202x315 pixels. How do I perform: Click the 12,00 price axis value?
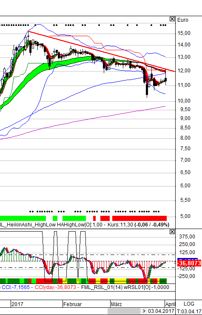pyautogui.click(x=184, y=71)
